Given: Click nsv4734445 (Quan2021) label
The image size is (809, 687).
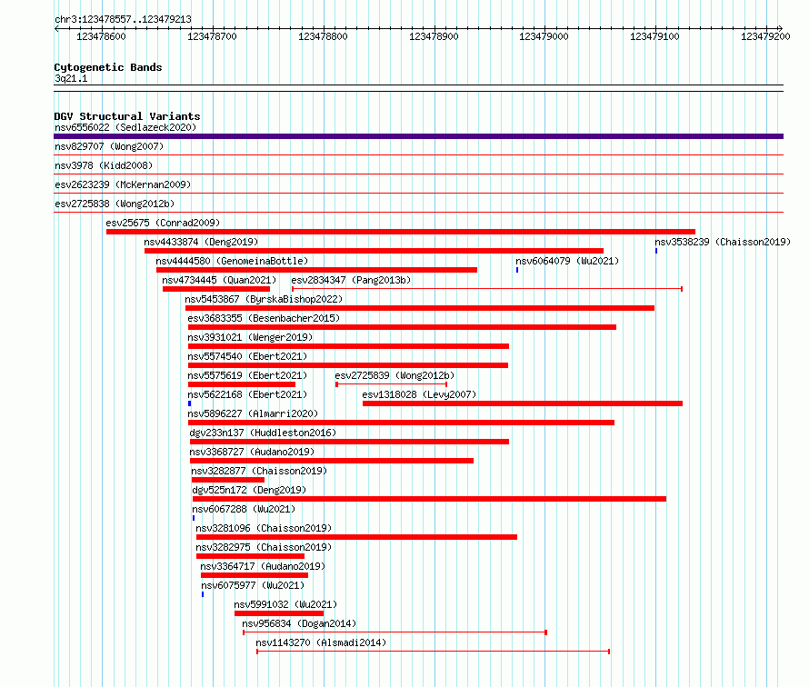Looking at the screenshot, I should coord(219,280).
